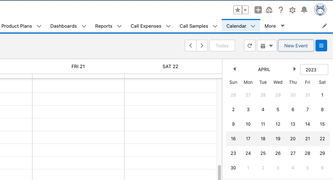Image resolution: width=333 pixels, height=180 pixels.
Task: Click the year 2023 input field
Action: click(x=314, y=70)
